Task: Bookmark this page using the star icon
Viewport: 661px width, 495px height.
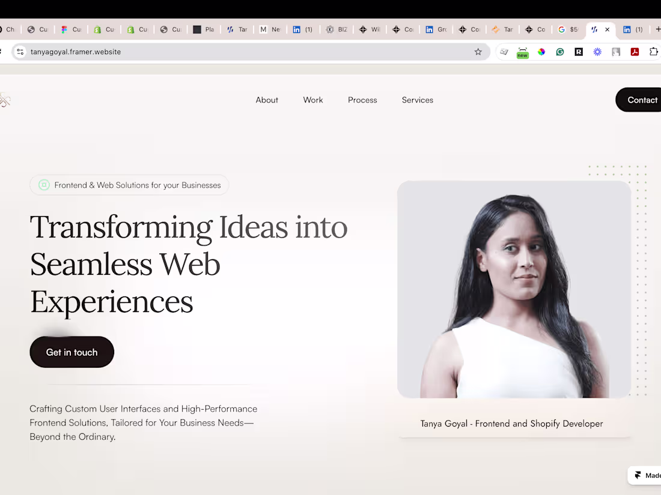Action: click(478, 52)
